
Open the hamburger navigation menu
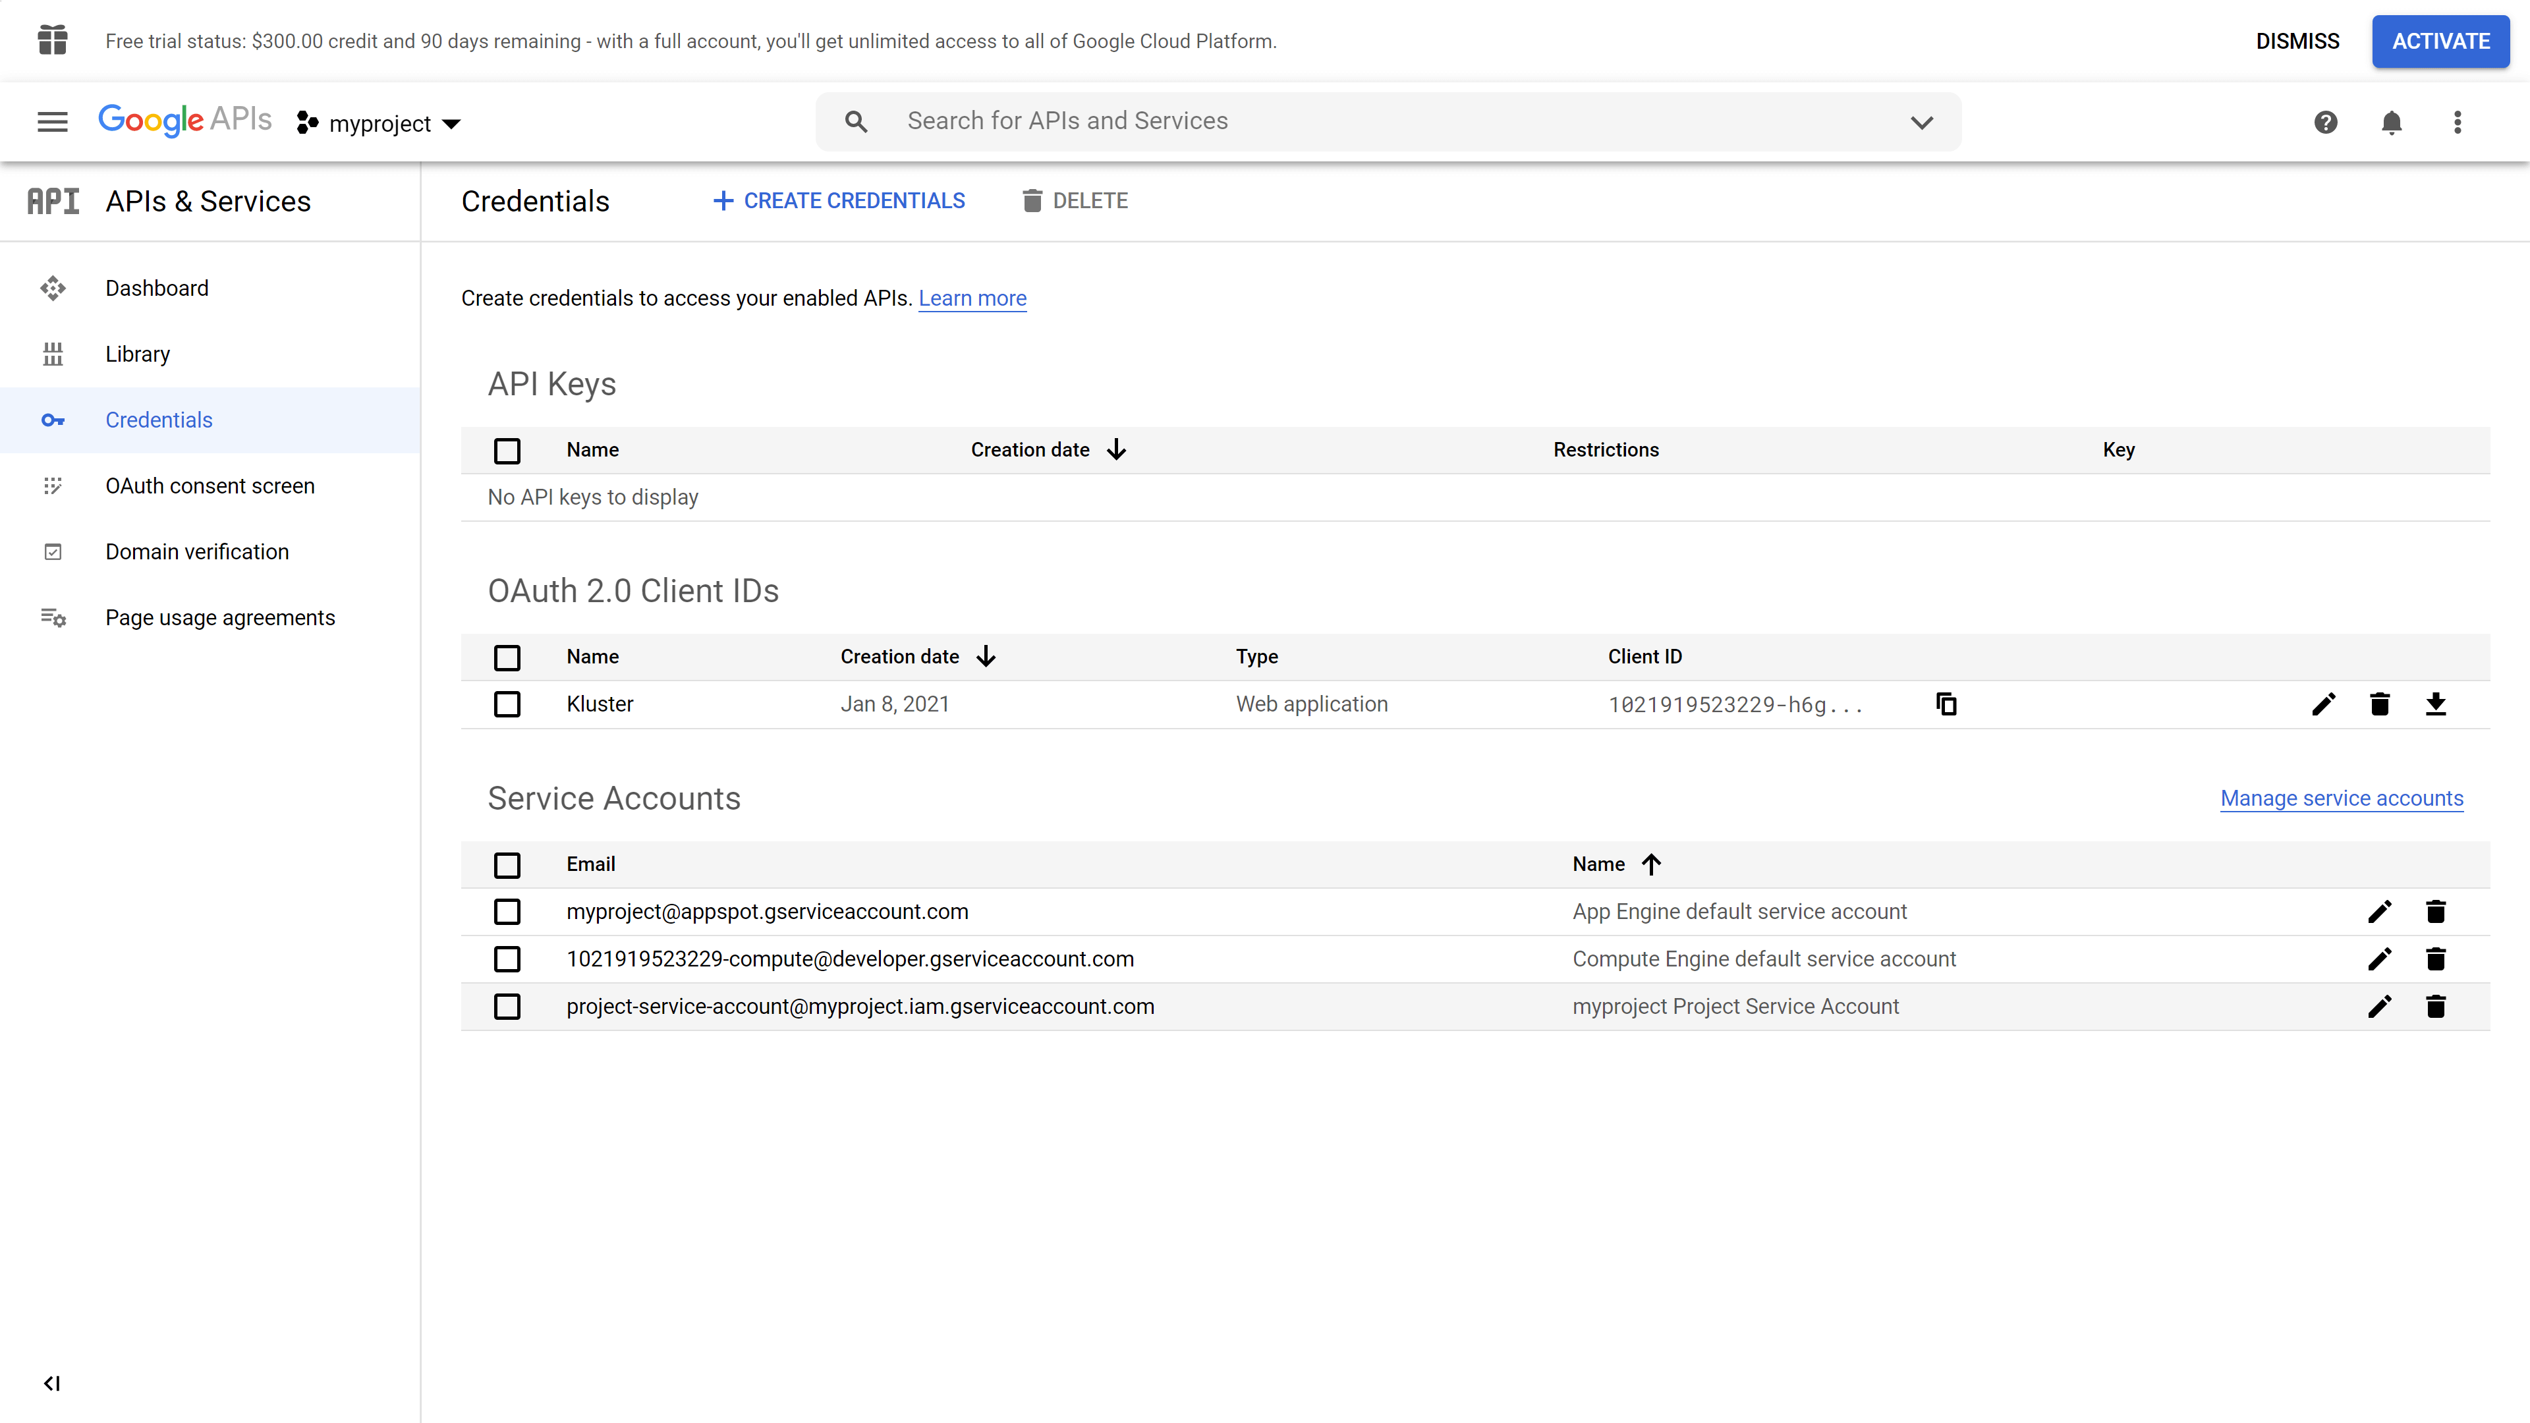pos(52,122)
